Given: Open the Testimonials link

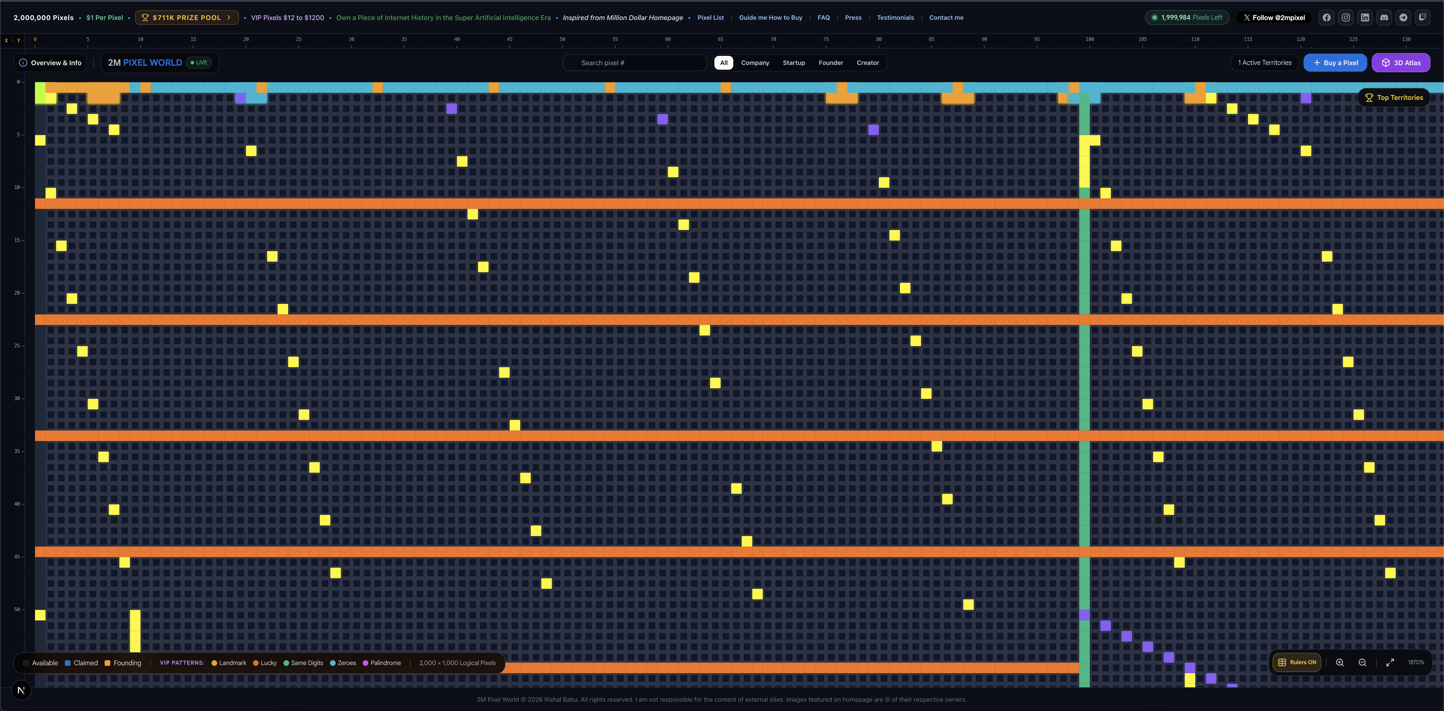Looking at the screenshot, I should 895,17.
